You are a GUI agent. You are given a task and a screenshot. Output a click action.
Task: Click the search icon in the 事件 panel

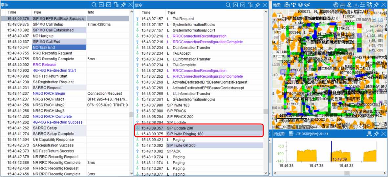point(94,5)
